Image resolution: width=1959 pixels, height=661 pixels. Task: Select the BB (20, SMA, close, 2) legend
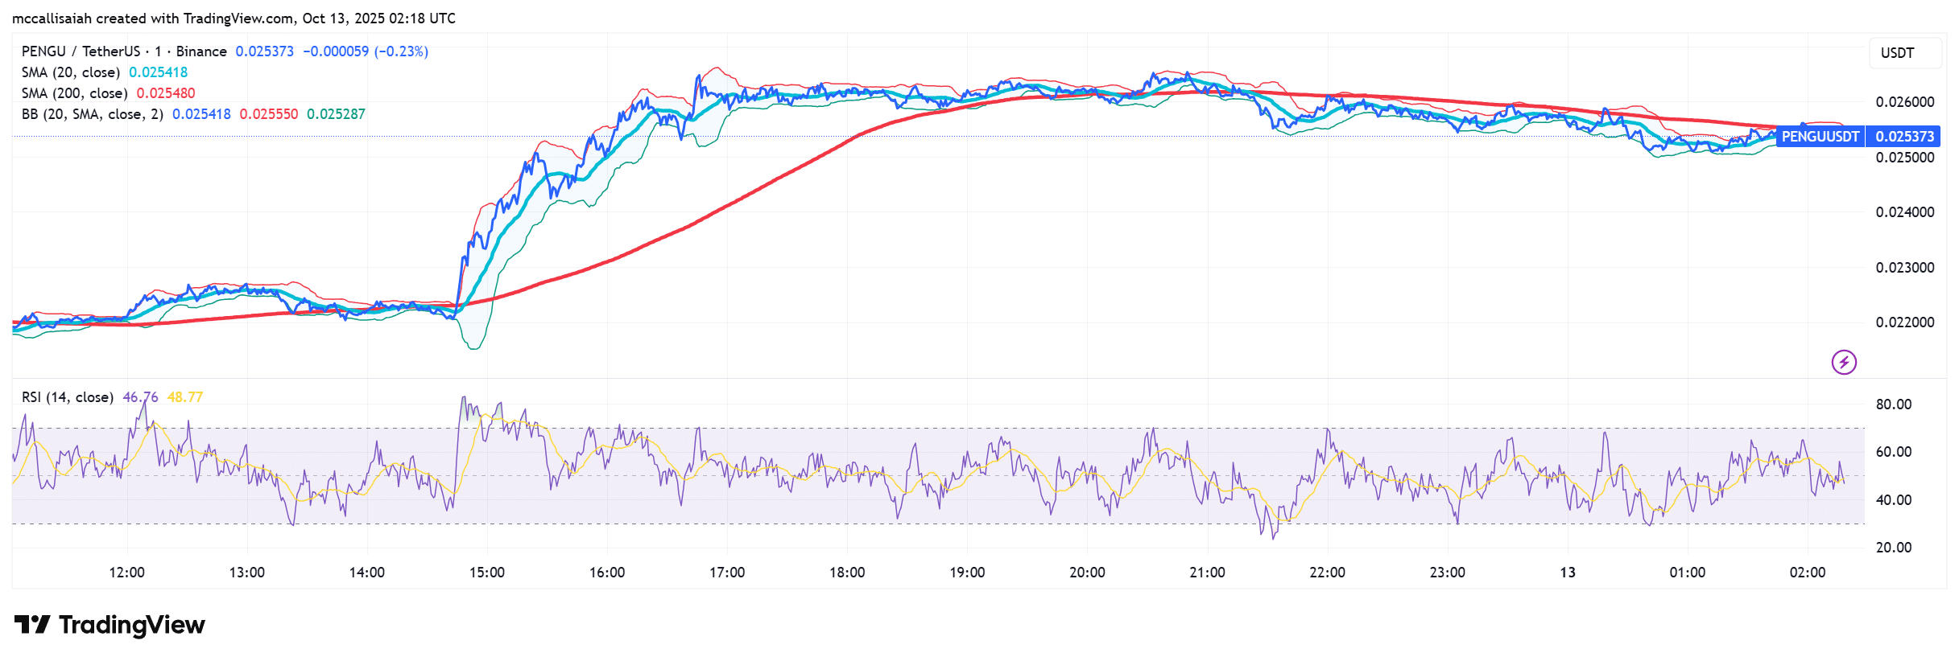pyautogui.click(x=92, y=114)
